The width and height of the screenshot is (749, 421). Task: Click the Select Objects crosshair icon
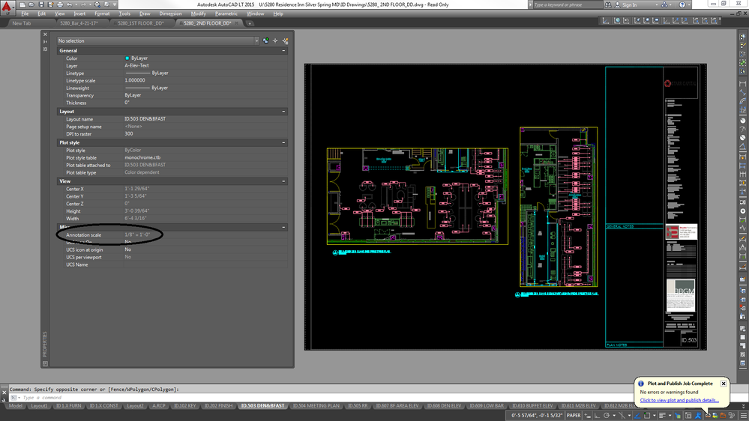pyautogui.click(x=276, y=41)
